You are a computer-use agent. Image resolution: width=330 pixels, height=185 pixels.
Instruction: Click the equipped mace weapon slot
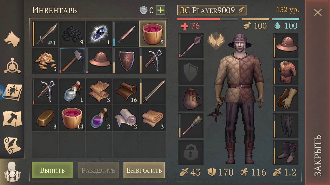191,45
